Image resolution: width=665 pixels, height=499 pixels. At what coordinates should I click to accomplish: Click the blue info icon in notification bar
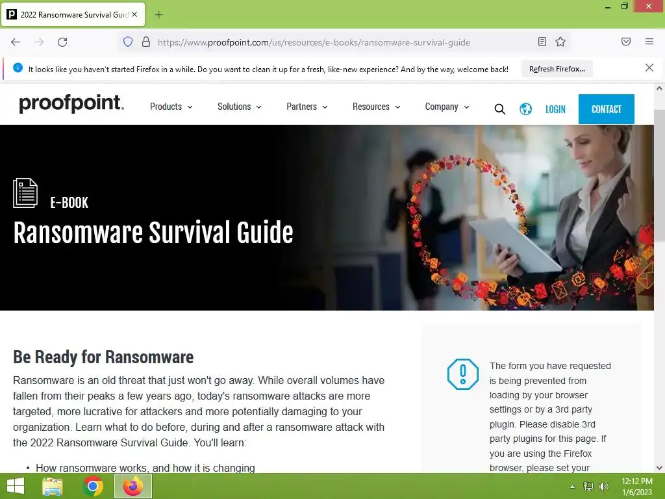(18, 68)
